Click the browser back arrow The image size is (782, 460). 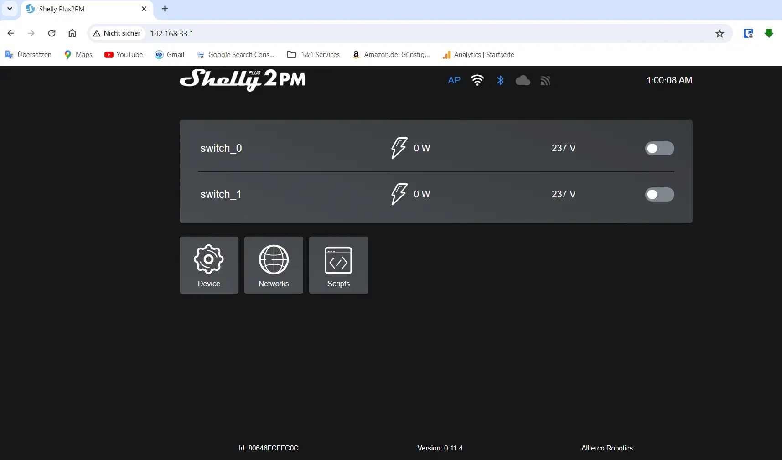(11, 33)
